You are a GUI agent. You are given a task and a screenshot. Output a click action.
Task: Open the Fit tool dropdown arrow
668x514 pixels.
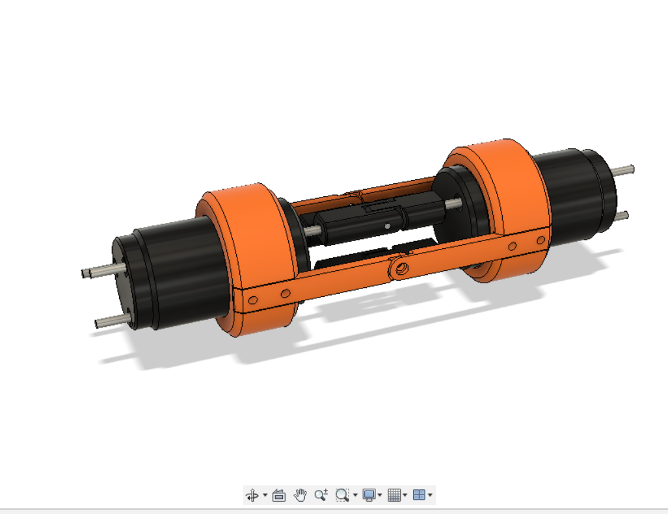pyautogui.click(x=354, y=495)
